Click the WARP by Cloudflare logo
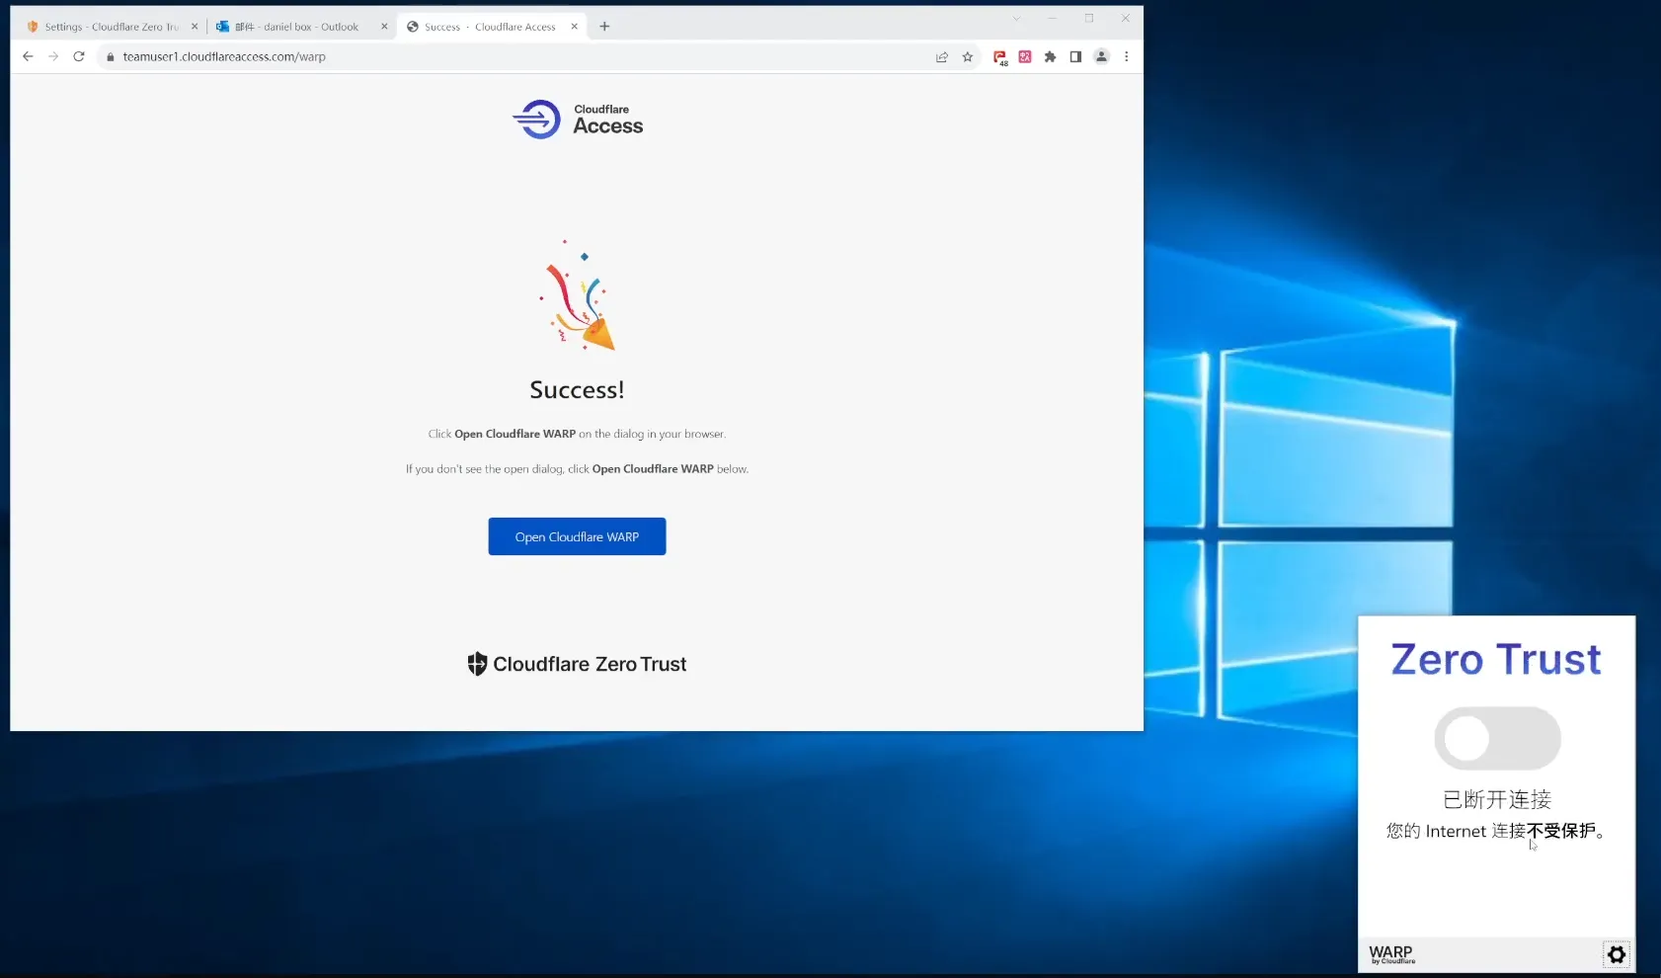This screenshot has height=978, width=1661. (x=1391, y=954)
